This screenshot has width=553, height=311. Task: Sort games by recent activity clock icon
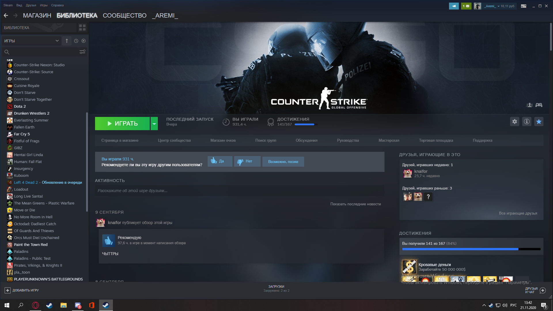point(76,41)
